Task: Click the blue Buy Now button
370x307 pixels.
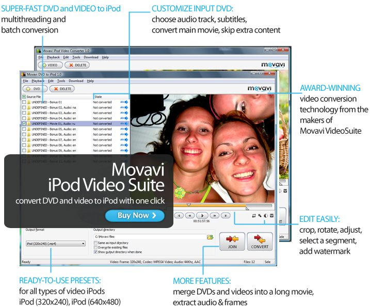Action: pos(135,215)
